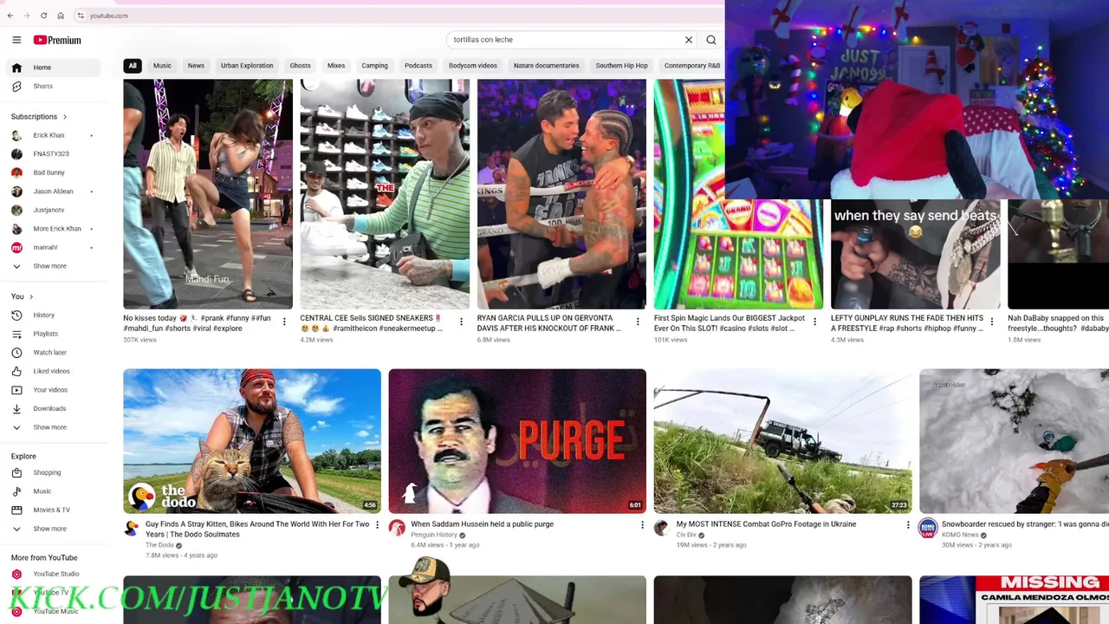Expand the Subscriptions section chevron

click(64, 117)
